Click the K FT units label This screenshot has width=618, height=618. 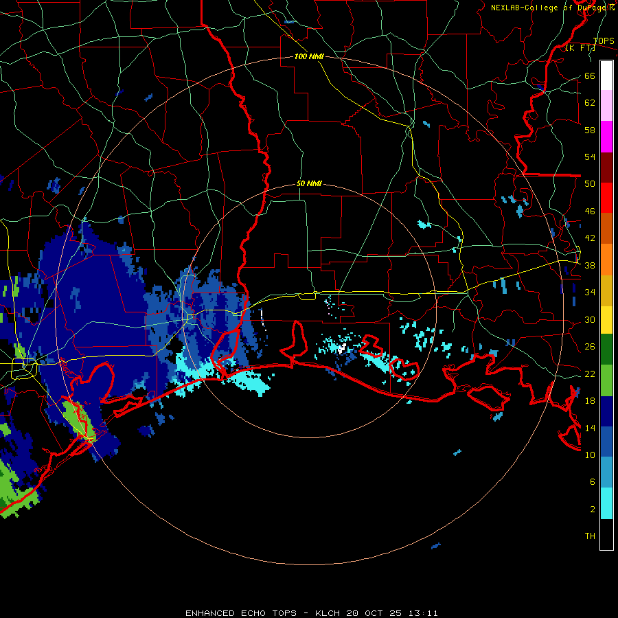580,48
